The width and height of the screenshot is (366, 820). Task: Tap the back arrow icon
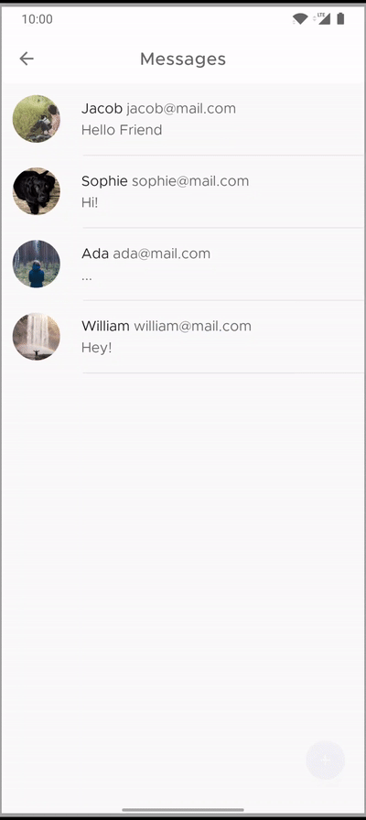pyautogui.click(x=27, y=59)
